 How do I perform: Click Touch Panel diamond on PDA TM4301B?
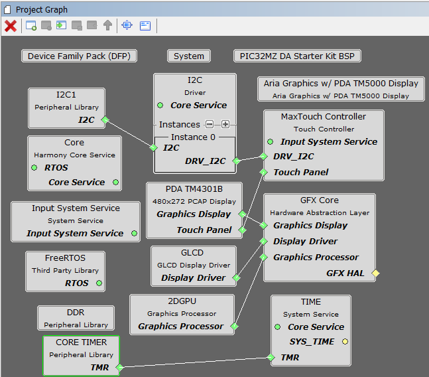(243, 230)
